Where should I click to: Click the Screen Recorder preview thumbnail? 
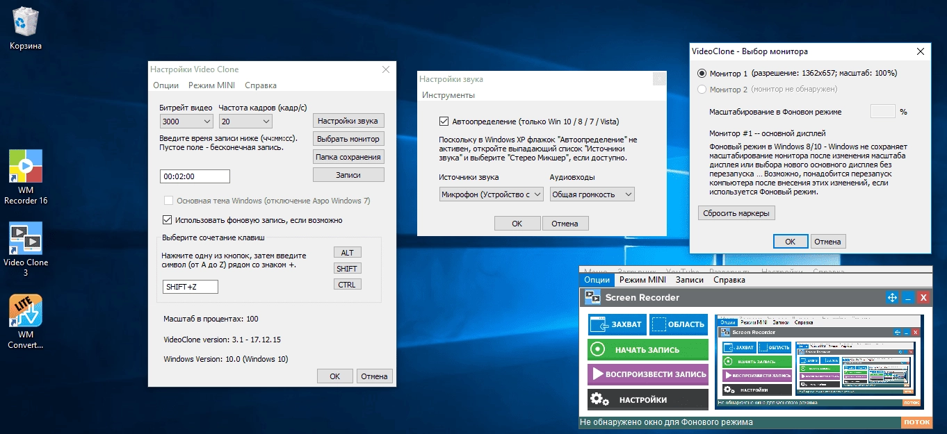[820, 361]
